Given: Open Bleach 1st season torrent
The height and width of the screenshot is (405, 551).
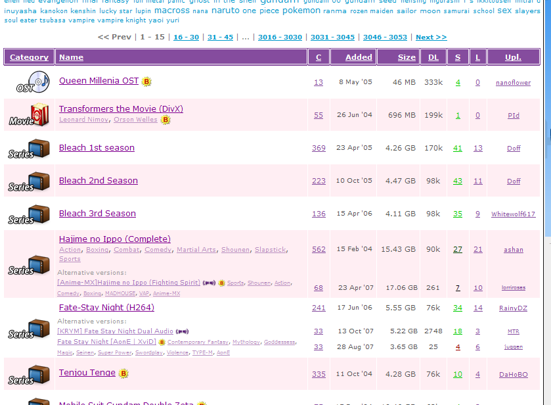Looking at the screenshot, I should (x=97, y=148).
